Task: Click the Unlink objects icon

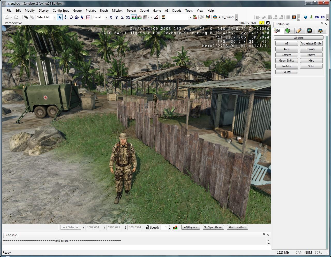Action: point(32,17)
